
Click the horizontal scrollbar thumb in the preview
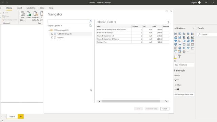pyautogui.click(x=131, y=101)
